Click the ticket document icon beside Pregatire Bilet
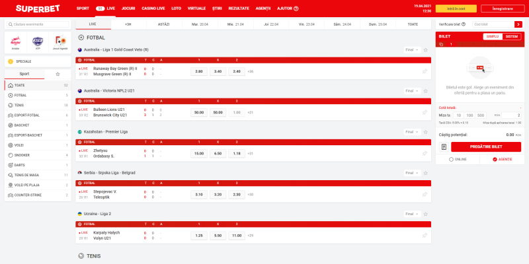The image size is (529, 264). pyautogui.click(x=444, y=147)
